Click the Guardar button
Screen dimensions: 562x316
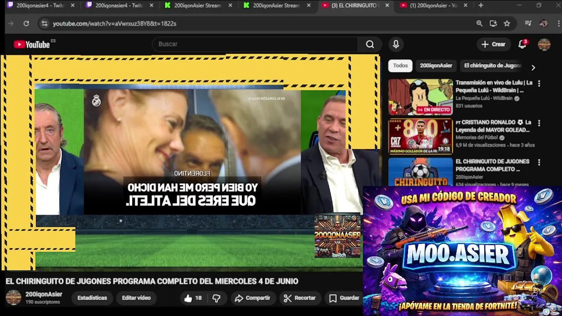[x=345, y=298]
